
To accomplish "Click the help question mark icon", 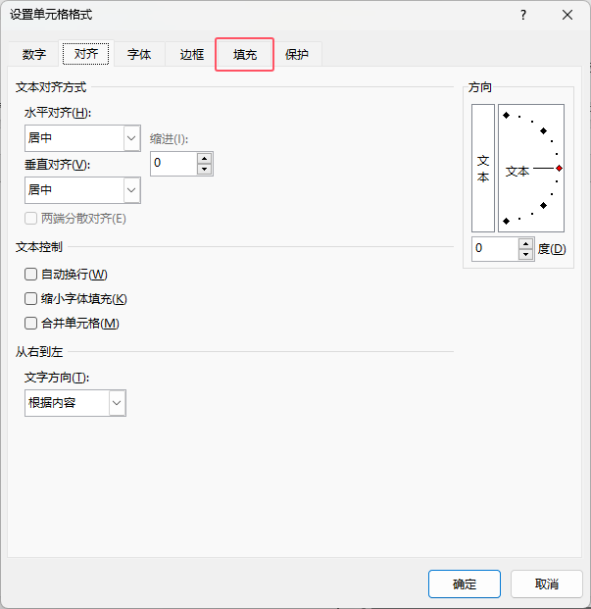I will click(523, 15).
